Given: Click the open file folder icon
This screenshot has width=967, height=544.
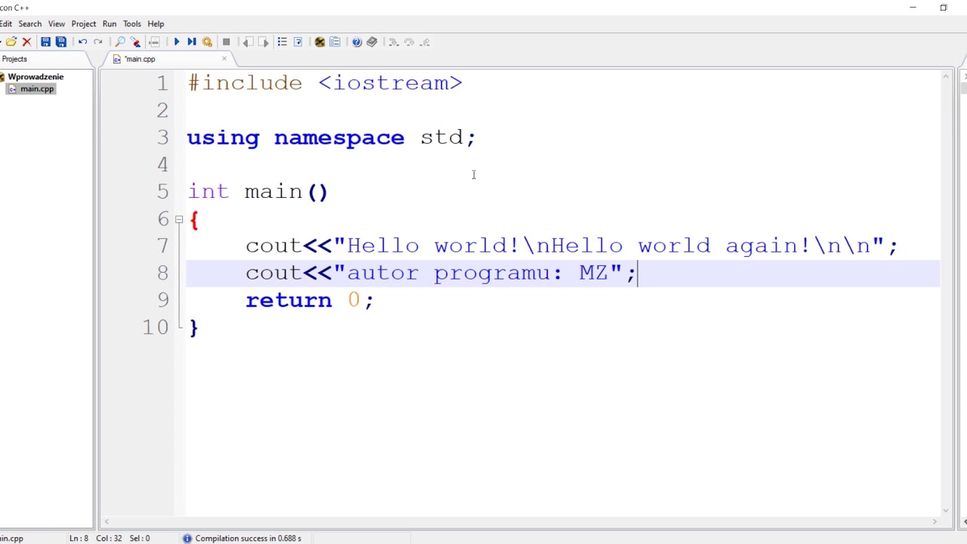Looking at the screenshot, I should (11, 42).
